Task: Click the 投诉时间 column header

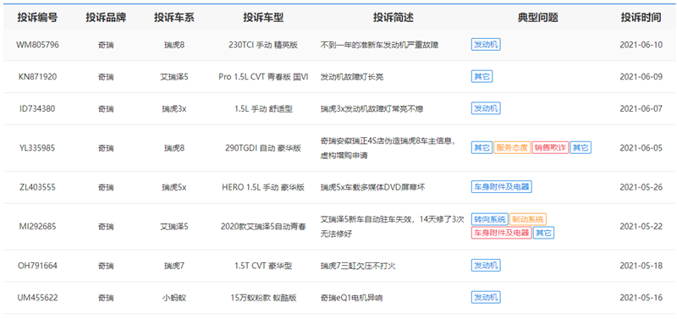Action: [641, 18]
